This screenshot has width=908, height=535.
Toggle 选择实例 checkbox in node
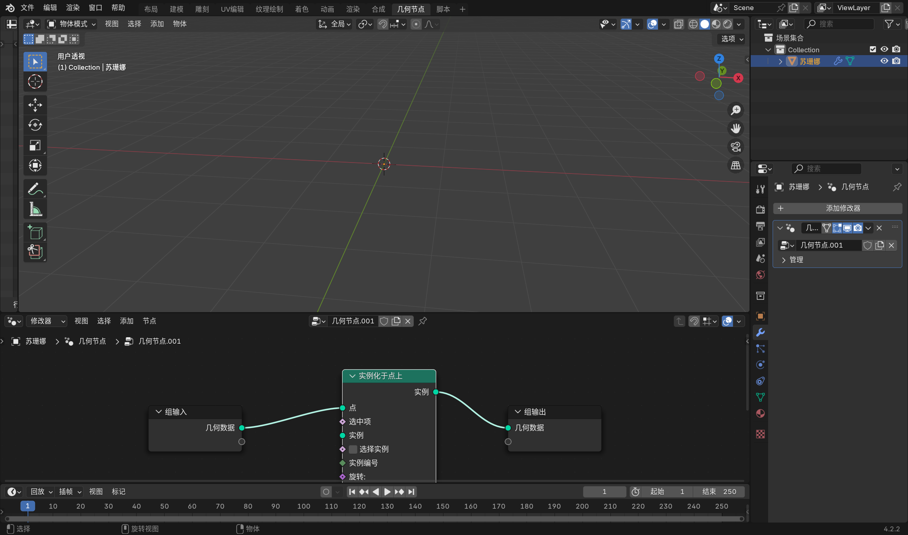click(353, 449)
